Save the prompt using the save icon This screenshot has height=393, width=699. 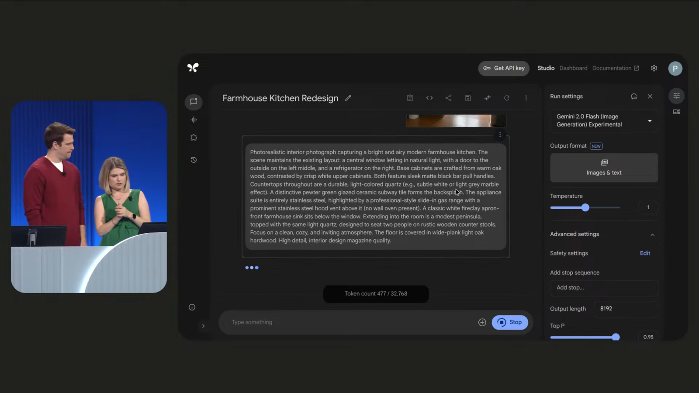[x=468, y=98]
